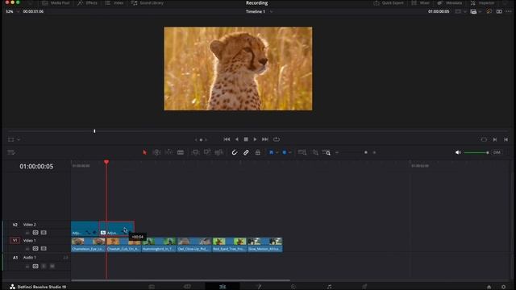Click the Replace Clip tool icon
516x290 pixels.
click(x=218, y=152)
